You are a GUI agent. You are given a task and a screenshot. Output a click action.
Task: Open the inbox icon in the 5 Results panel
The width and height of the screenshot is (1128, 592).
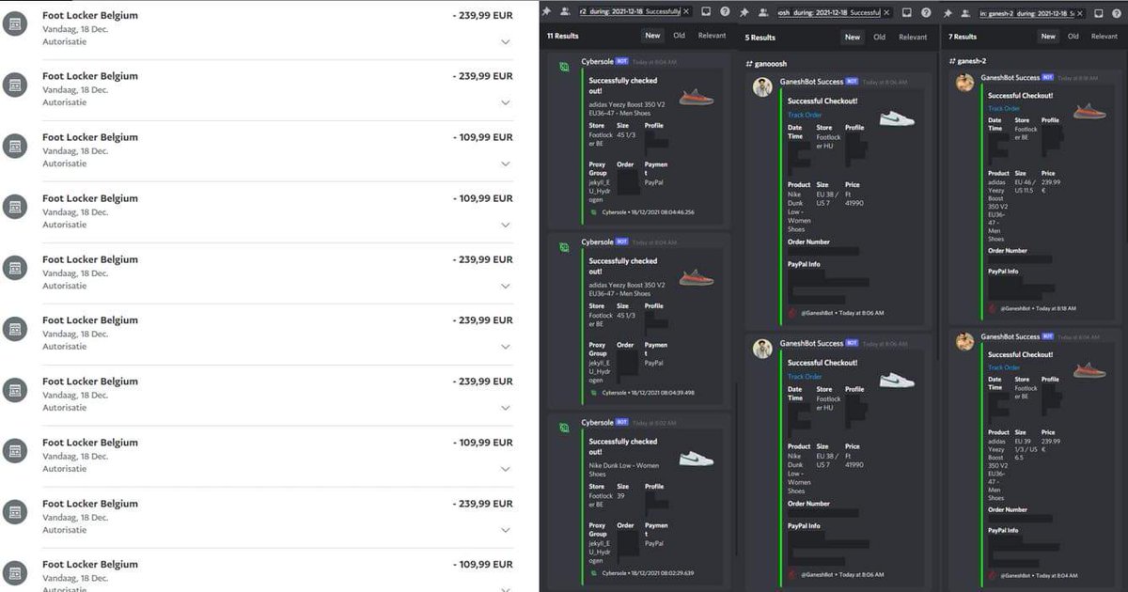(907, 12)
